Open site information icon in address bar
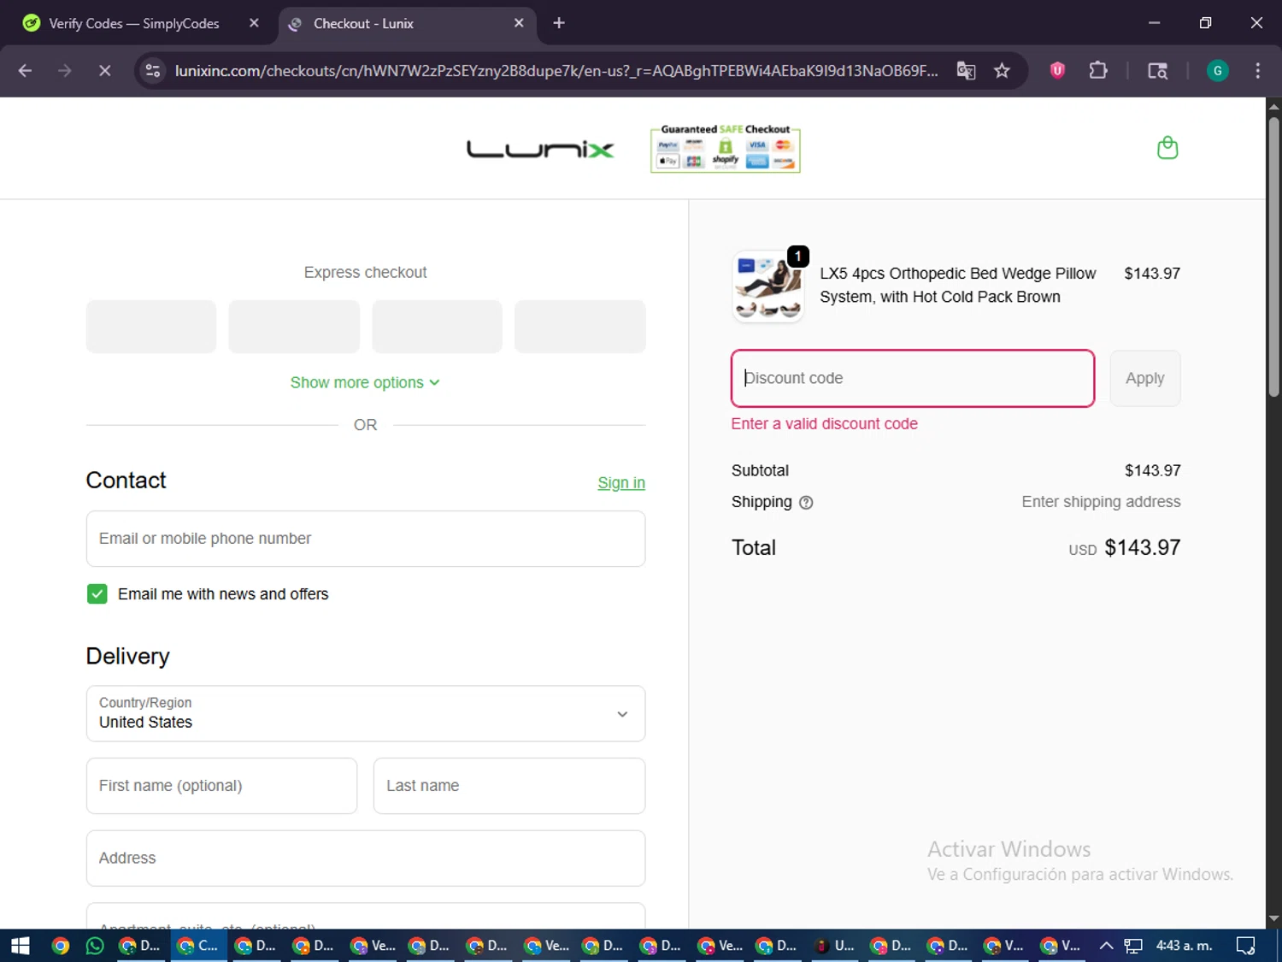The height and width of the screenshot is (962, 1282). click(153, 71)
